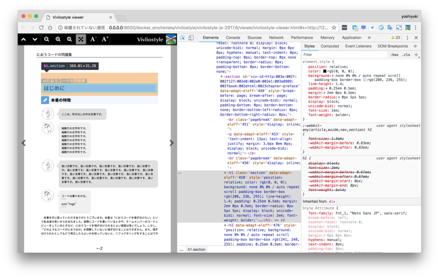Toggle fit-to-screen view in Vivliostyle toolbar

81,39
